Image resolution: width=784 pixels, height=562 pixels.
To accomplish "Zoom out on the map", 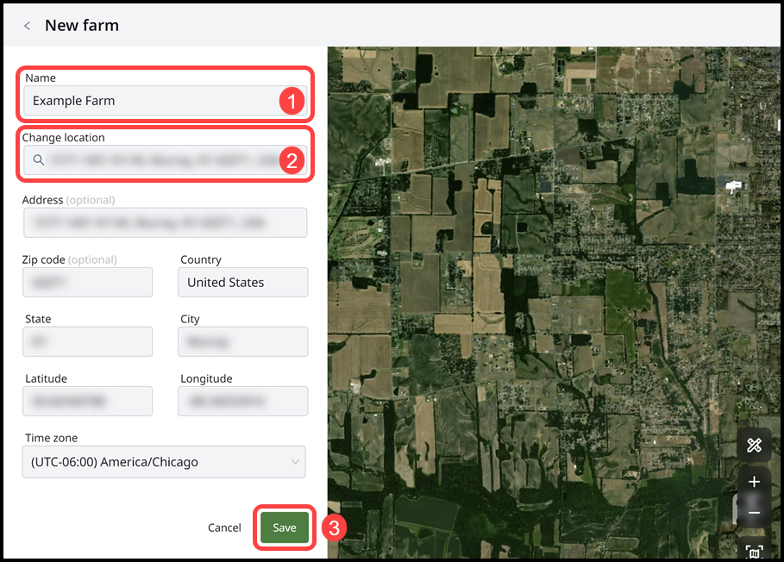I will pos(754,513).
